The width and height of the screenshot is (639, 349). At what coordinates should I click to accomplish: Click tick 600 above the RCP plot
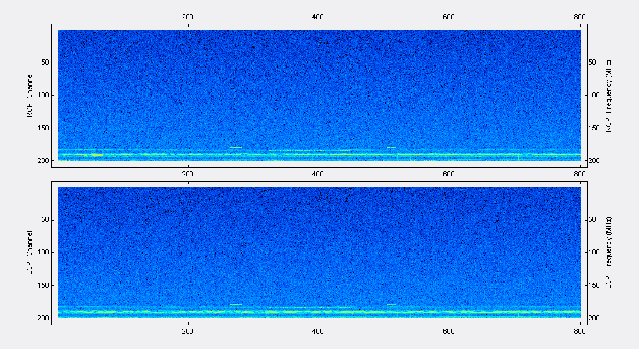click(x=449, y=17)
